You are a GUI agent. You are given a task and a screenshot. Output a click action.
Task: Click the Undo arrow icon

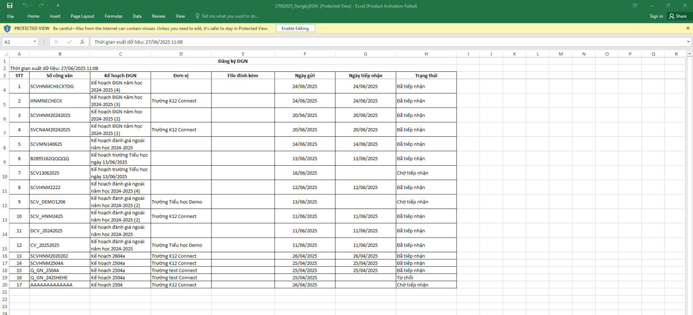25,6
